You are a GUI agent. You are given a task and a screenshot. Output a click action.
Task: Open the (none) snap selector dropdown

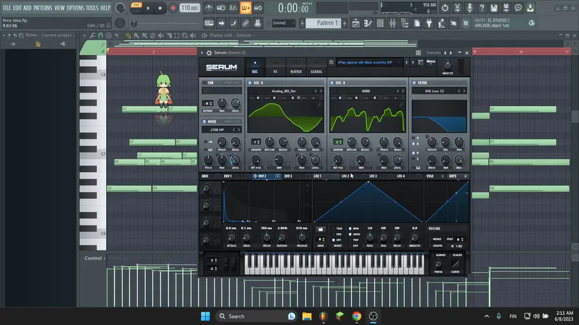point(283,23)
